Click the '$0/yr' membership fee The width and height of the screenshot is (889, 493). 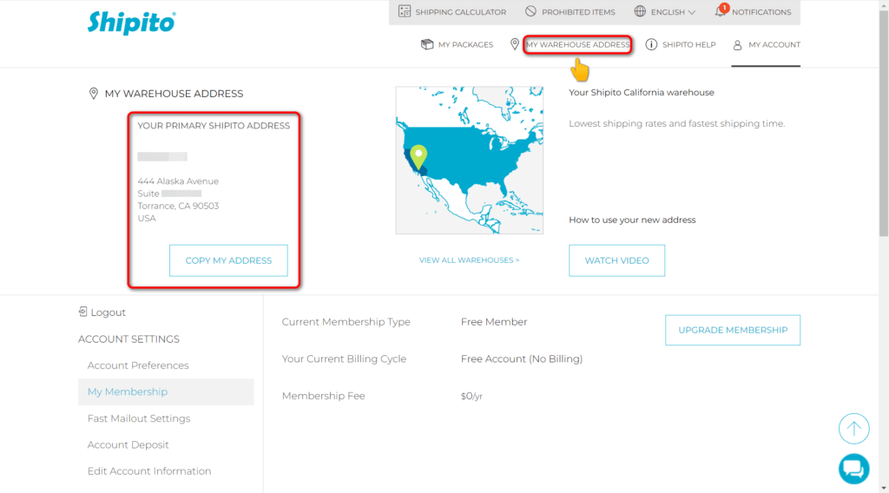point(471,396)
